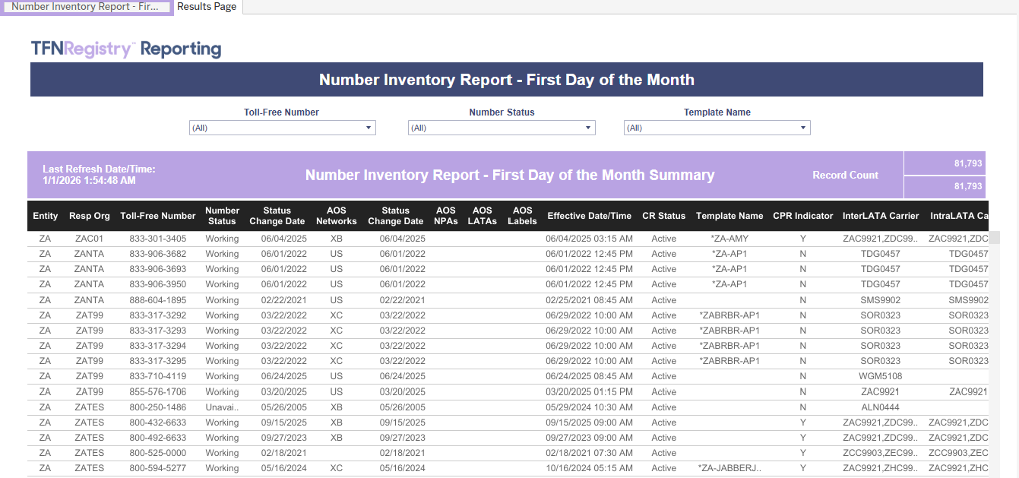The height and width of the screenshot is (478, 1019).
Task: Click the SMS9902 InterLATA Carrier cell
Action: pyautogui.click(x=881, y=300)
